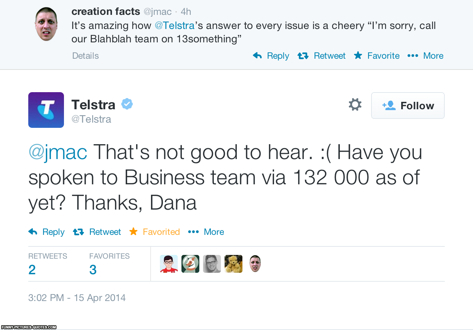View the 3 favorites count
This screenshot has width=473, height=330.
coord(93,269)
